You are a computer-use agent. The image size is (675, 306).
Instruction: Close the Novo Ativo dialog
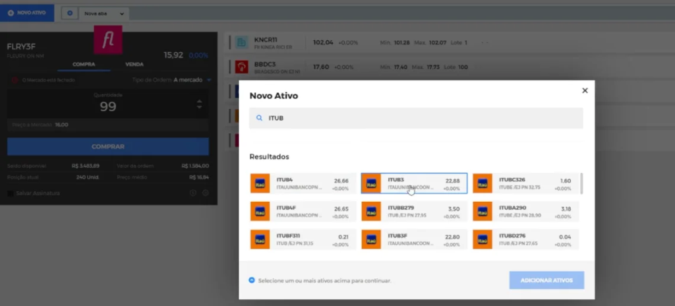click(x=584, y=91)
